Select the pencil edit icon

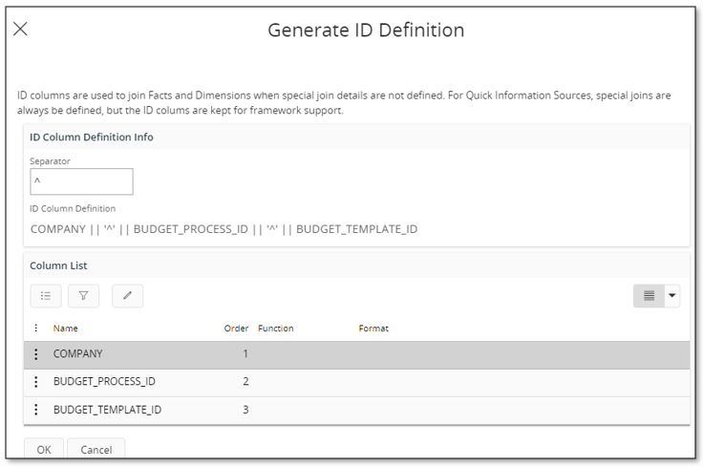click(127, 296)
